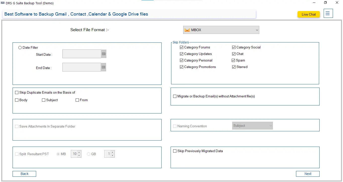Image resolution: width=343 pixels, height=182 pixels.
Task: Click the End Date label
Action: tap(44, 68)
